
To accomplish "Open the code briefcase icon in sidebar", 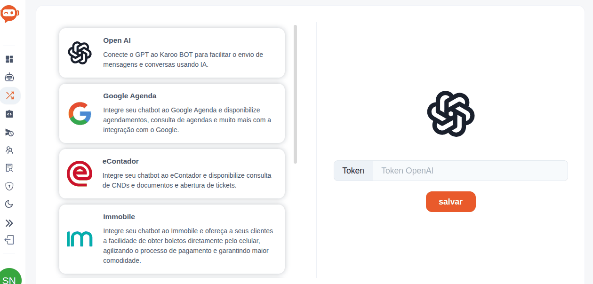I will pyautogui.click(x=9, y=114).
